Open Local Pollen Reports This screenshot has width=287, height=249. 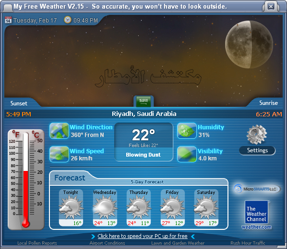[x=37, y=243]
